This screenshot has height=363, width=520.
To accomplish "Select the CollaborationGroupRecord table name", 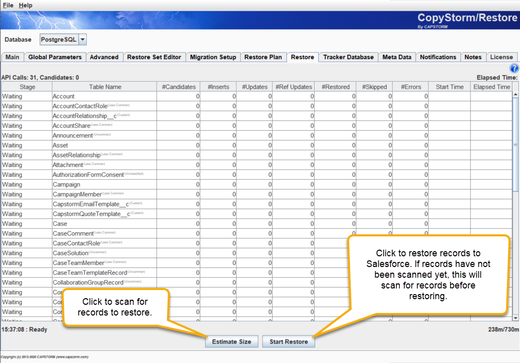I will pyautogui.click(x=88, y=282).
